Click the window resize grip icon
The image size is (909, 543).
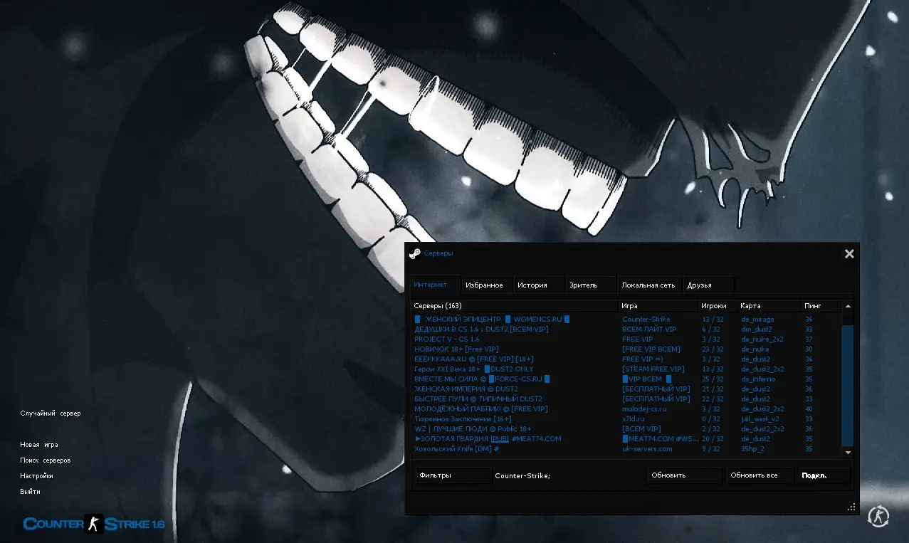click(x=851, y=507)
